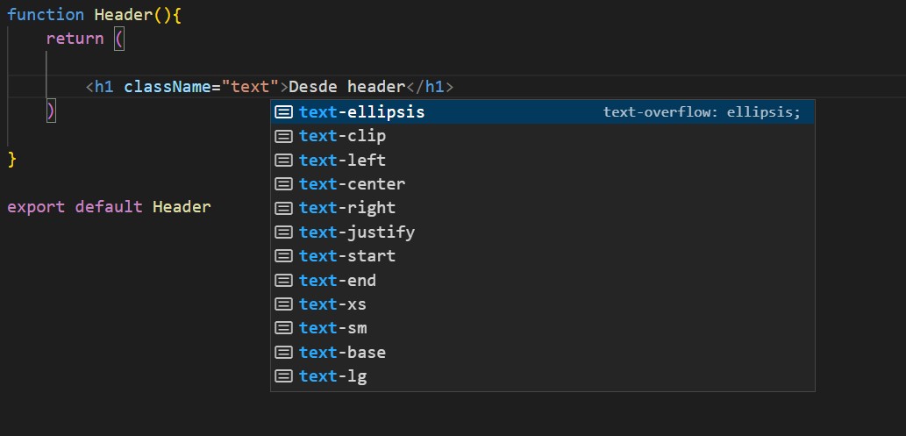Image resolution: width=906 pixels, height=436 pixels.
Task: Click the text-overflow: ellipsis detail text
Action: 702,113
